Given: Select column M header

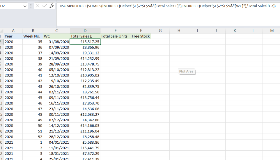Looking at the screenshot, I should [272, 31].
